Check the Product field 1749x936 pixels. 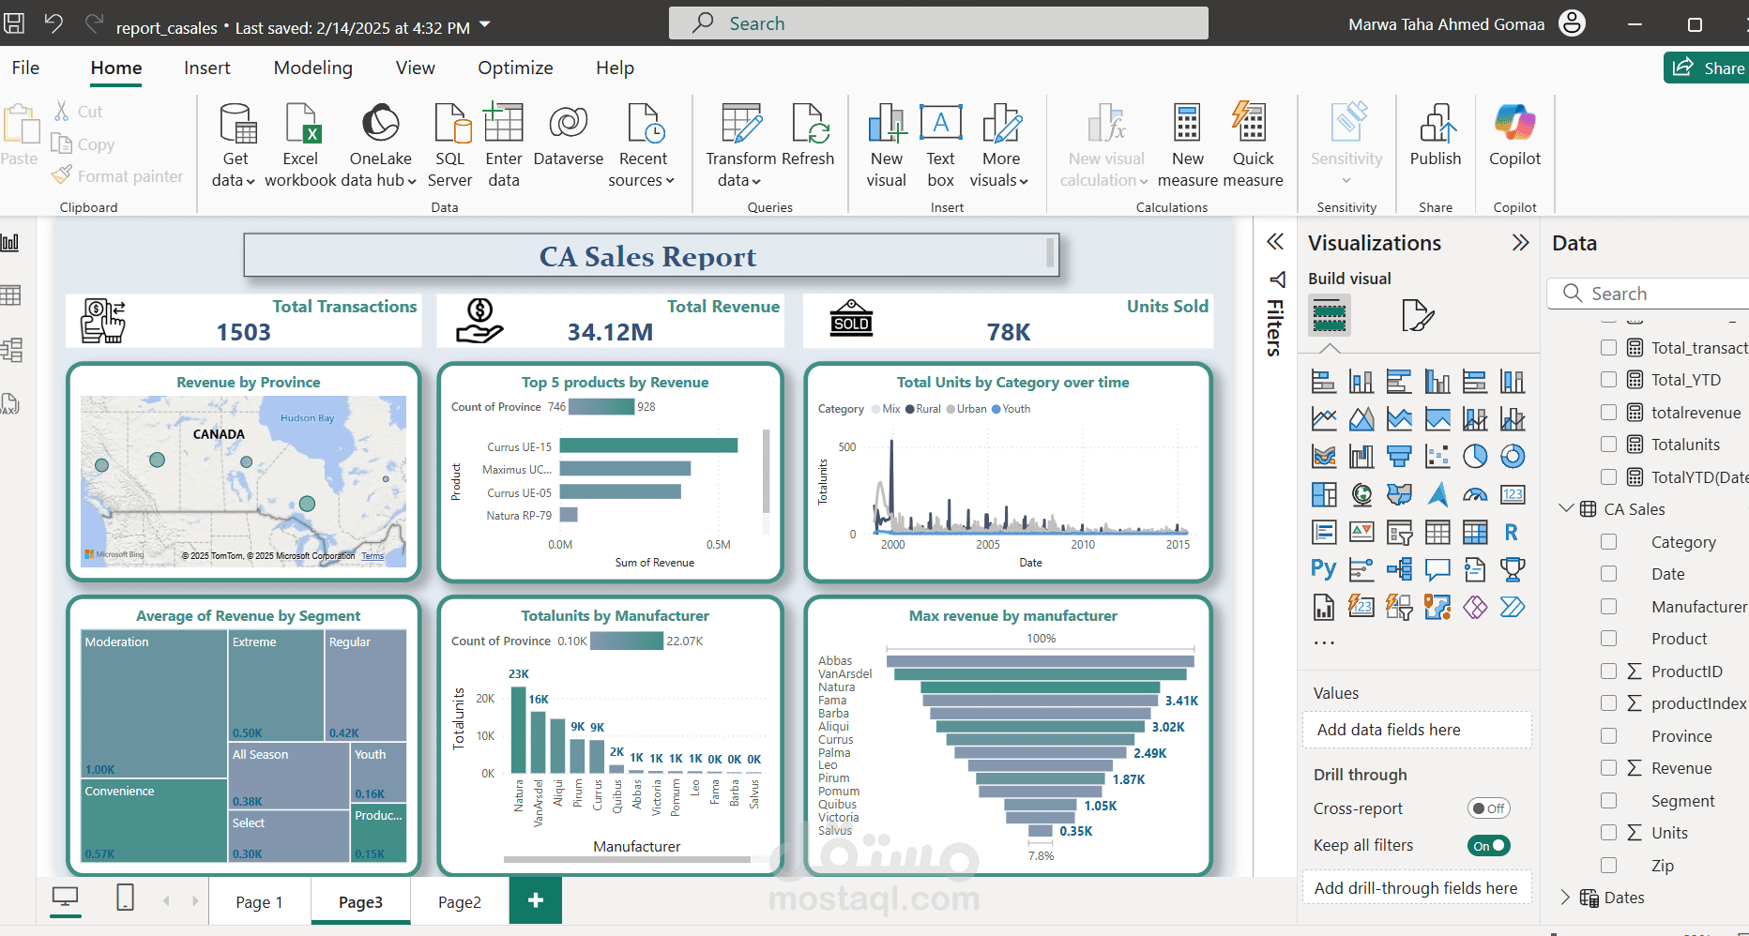(1609, 639)
